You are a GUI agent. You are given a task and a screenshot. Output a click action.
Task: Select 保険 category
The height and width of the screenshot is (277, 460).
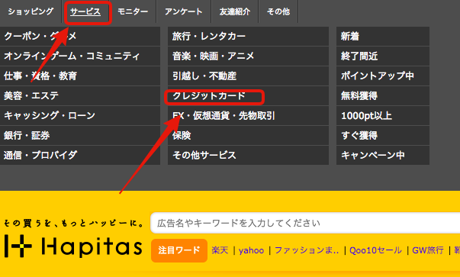coord(248,135)
